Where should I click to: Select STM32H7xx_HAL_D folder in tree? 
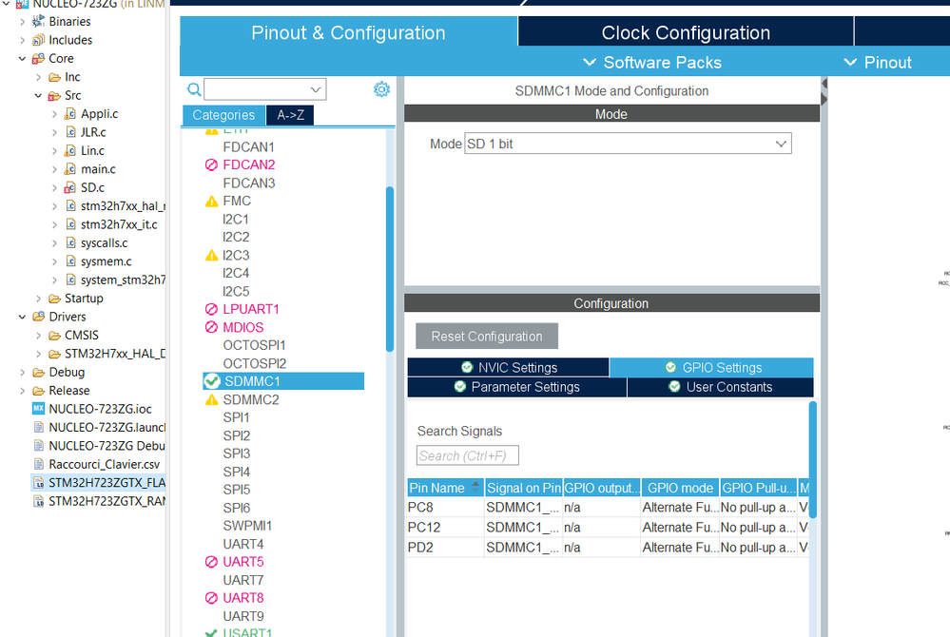115,354
